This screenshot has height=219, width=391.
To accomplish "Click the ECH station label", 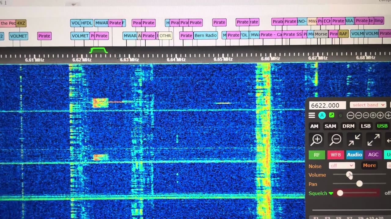I will click(327, 21).
